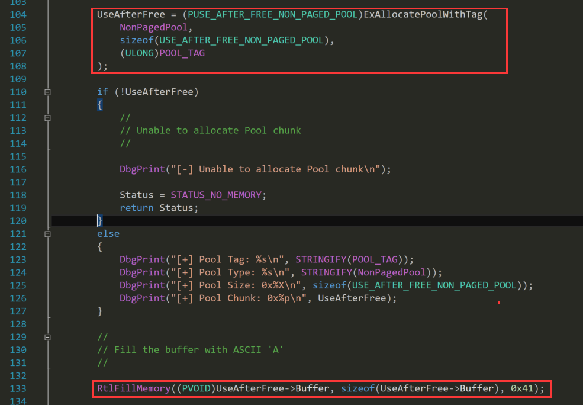The height and width of the screenshot is (405, 583).
Task: Click the (PVOID) cast on line 133
Action: (x=196, y=388)
